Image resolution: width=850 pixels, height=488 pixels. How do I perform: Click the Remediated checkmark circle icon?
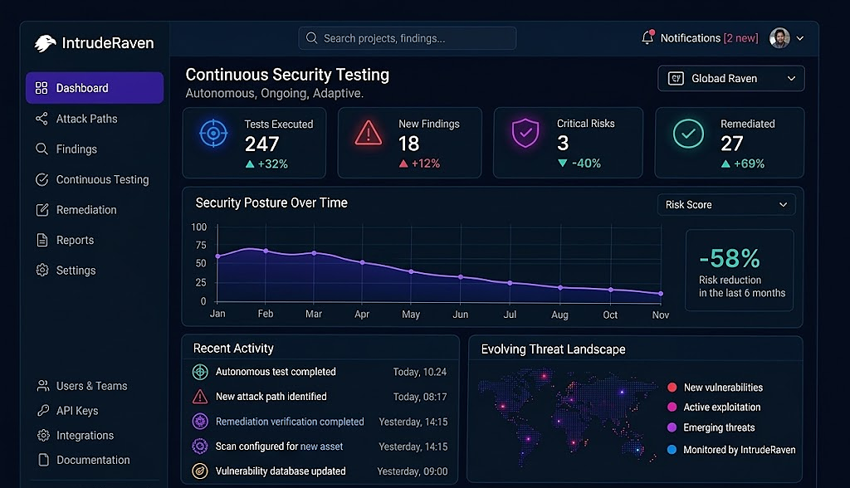click(x=688, y=134)
